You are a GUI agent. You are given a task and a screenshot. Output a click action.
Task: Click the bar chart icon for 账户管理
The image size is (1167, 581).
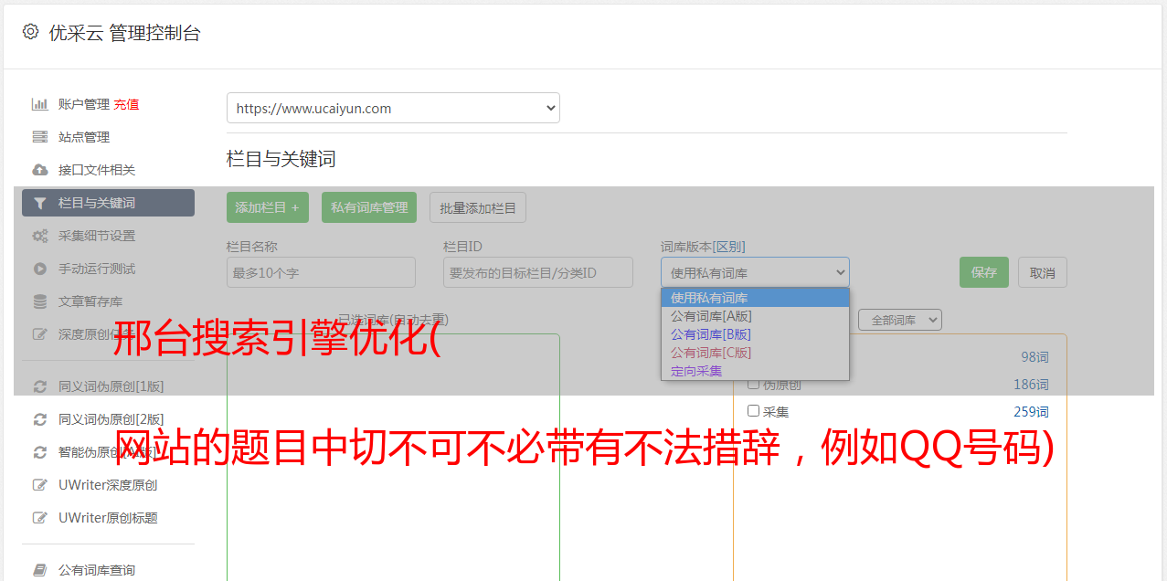click(x=39, y=104)
